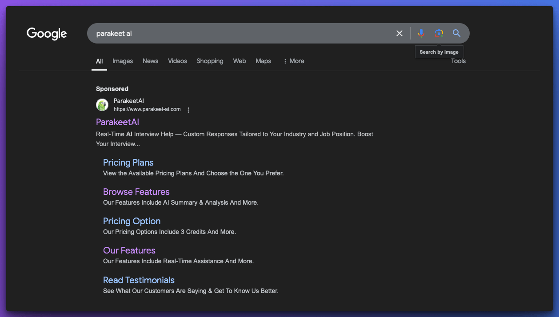Open the Tools options
Screen dimensions: 559x317
coord(458,61)
